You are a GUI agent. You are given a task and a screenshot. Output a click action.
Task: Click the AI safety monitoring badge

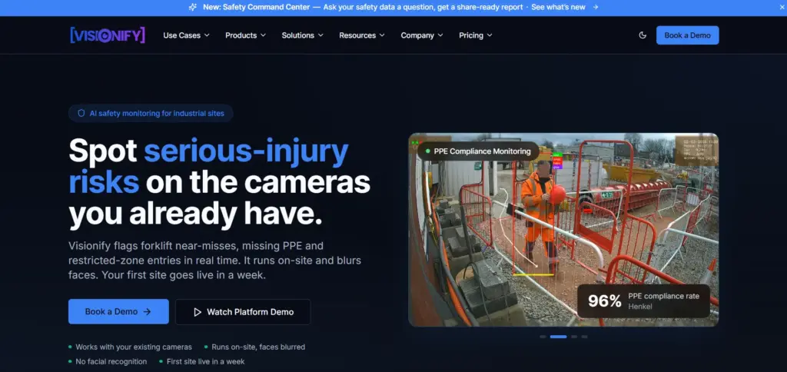pyautogui.click(x=151, y=114)
